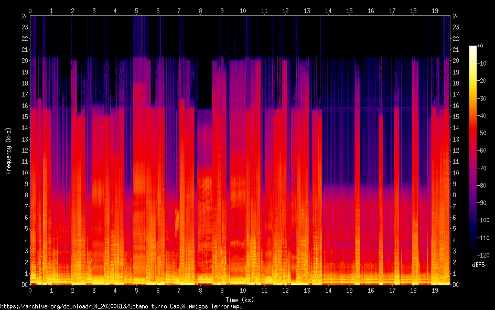Image resolution: width=495 pixels, height=310 pixels.
Task: Click the "+0" color scale label
Action: (480, 46)
